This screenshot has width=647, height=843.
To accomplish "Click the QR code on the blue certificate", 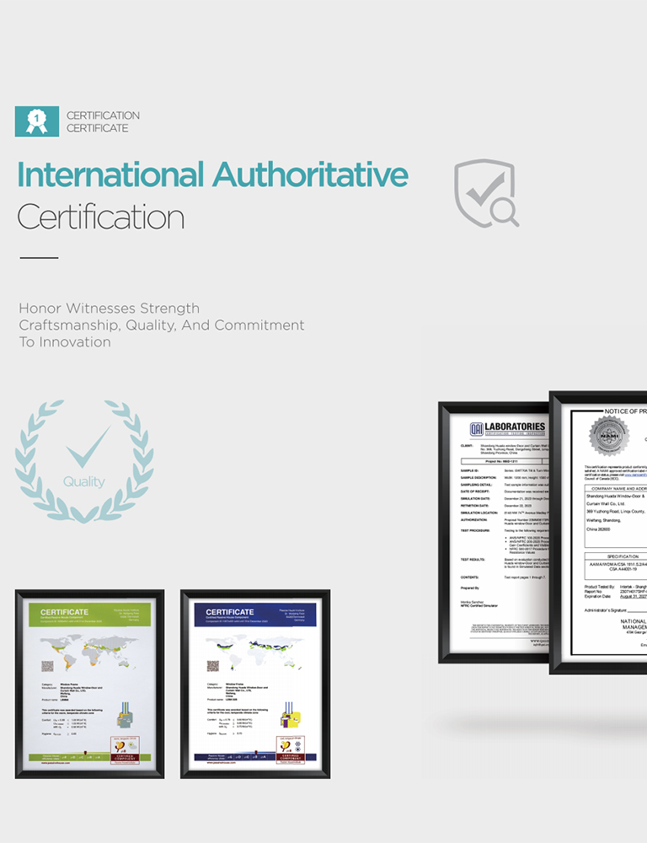I will [x=213, y=667].
